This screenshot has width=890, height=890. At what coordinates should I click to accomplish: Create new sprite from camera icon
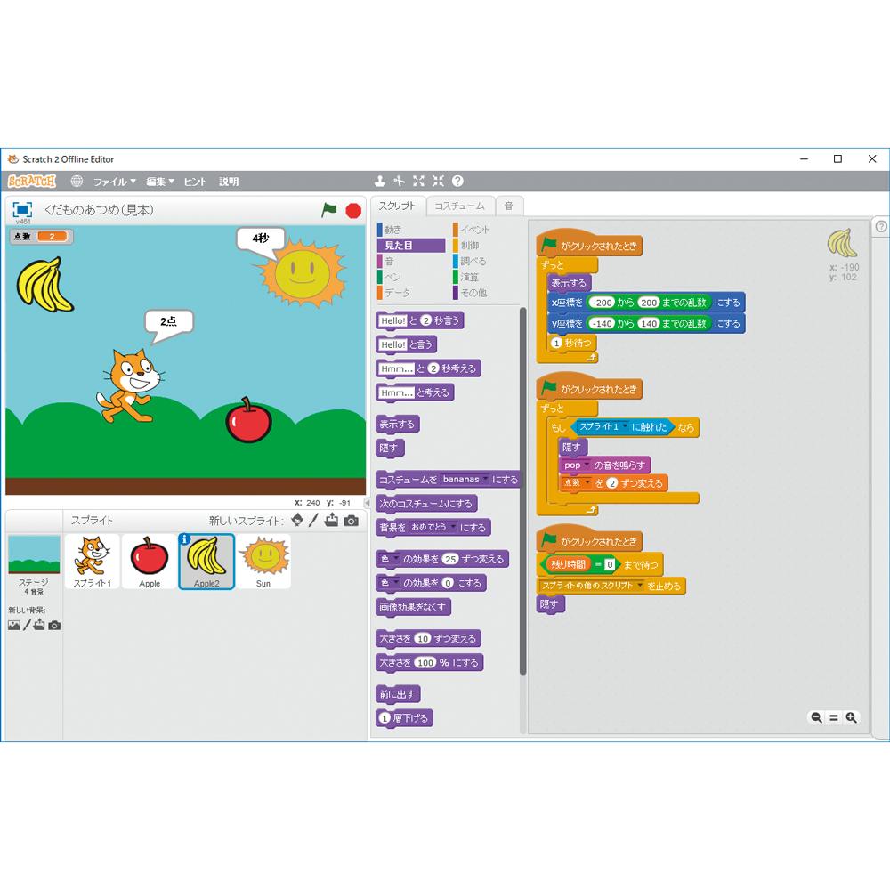[x=352, y=521]
